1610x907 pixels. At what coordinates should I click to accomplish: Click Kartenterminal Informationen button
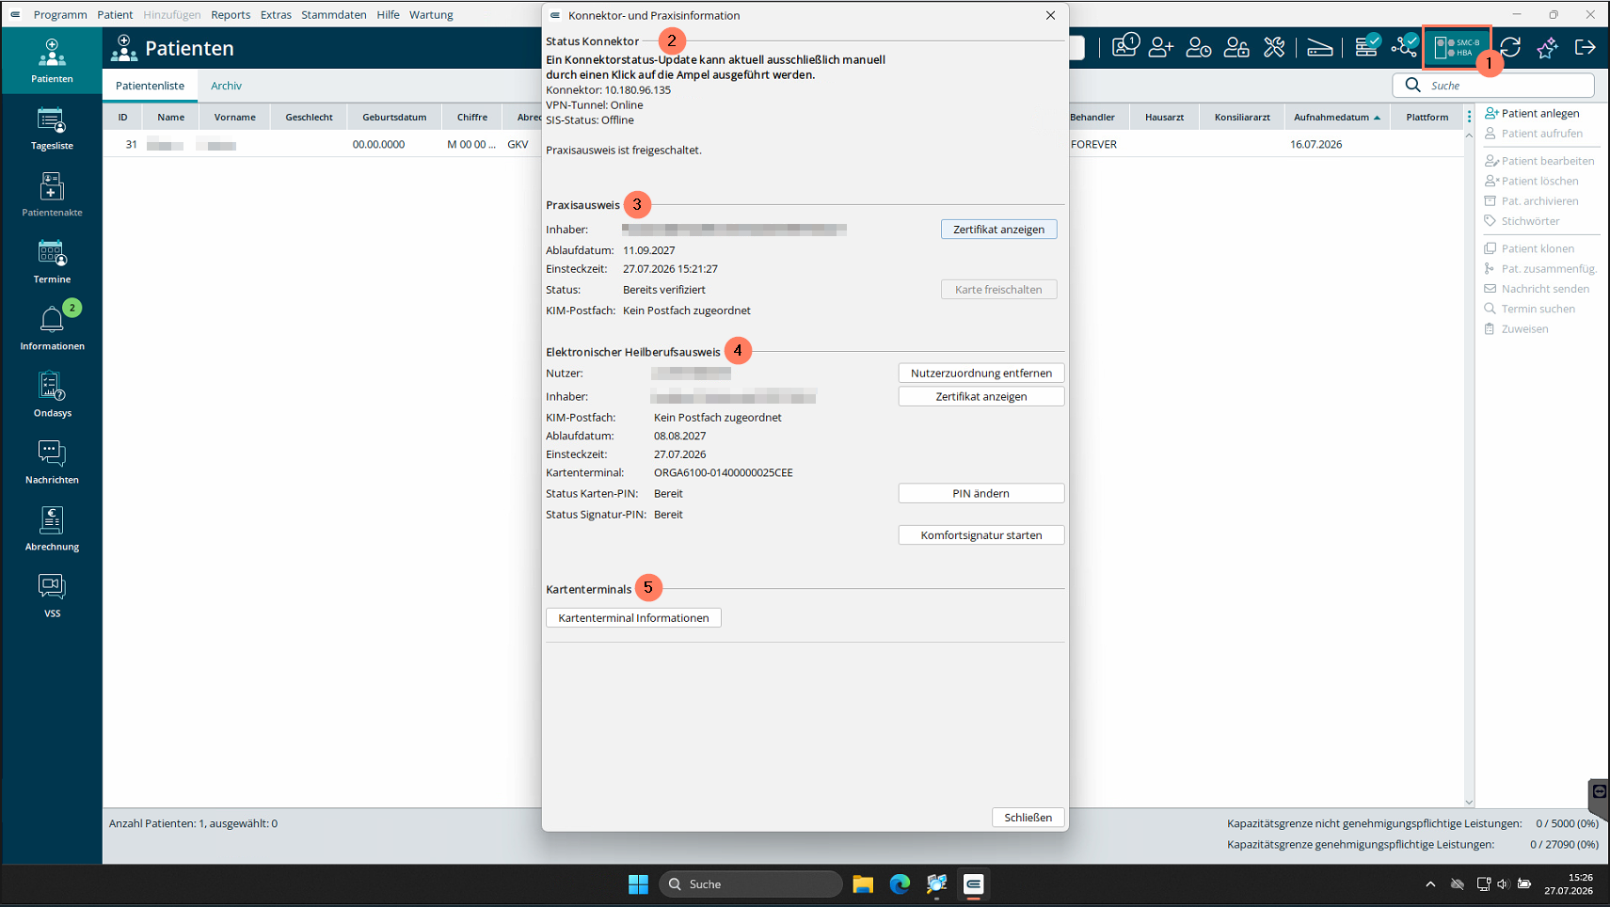(x=633, y=618)
